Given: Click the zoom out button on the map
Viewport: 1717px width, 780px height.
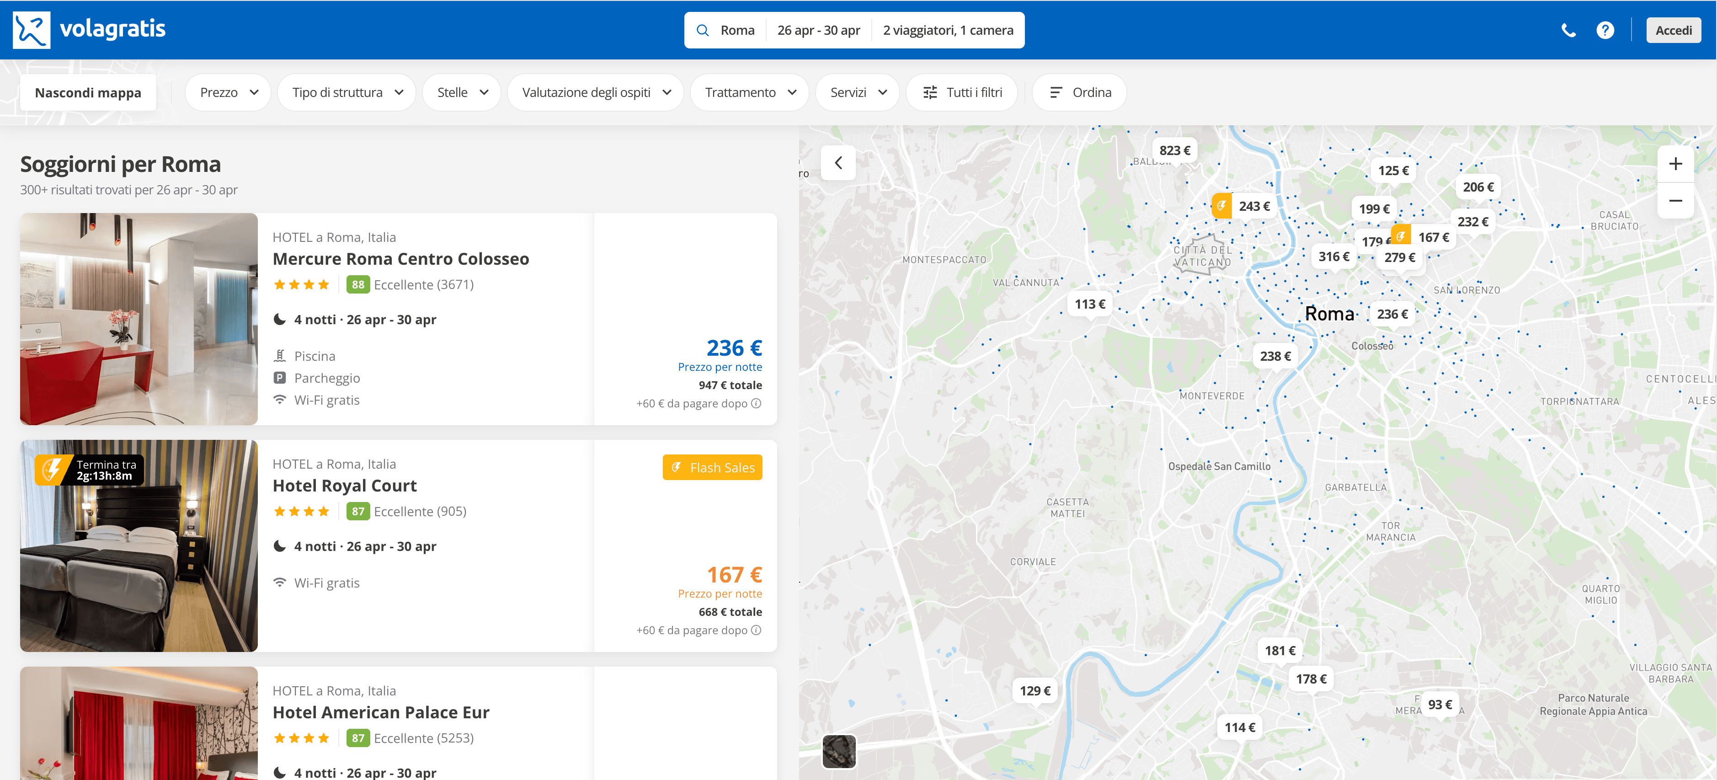Looking at the screenshot, I should pyautogui.click(x=1675, y=201).
